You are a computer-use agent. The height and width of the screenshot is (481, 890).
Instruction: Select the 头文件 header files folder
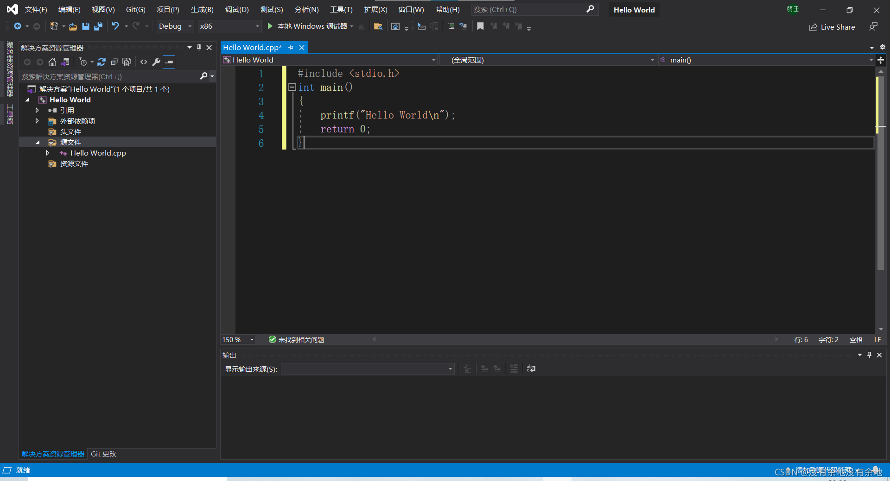tap(70, 131)
